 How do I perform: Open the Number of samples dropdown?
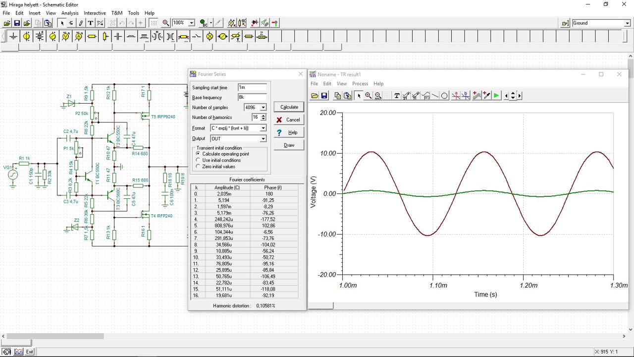[263, 108]
